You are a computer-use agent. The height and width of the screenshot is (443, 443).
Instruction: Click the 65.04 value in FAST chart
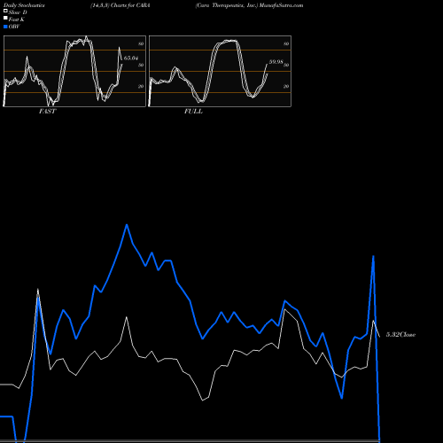[131, 58]
